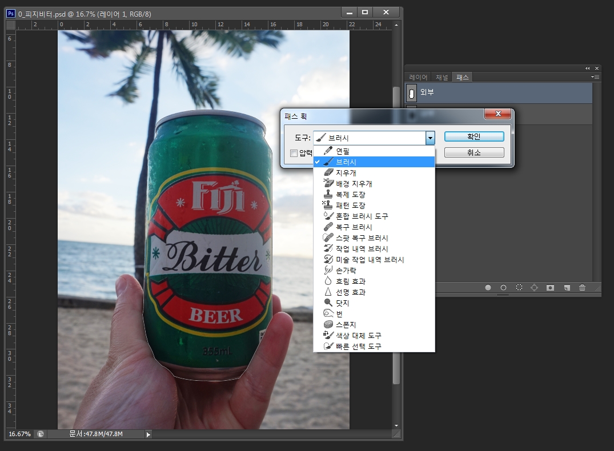Fill path with foreground color icon

click(x=488, y=288)
